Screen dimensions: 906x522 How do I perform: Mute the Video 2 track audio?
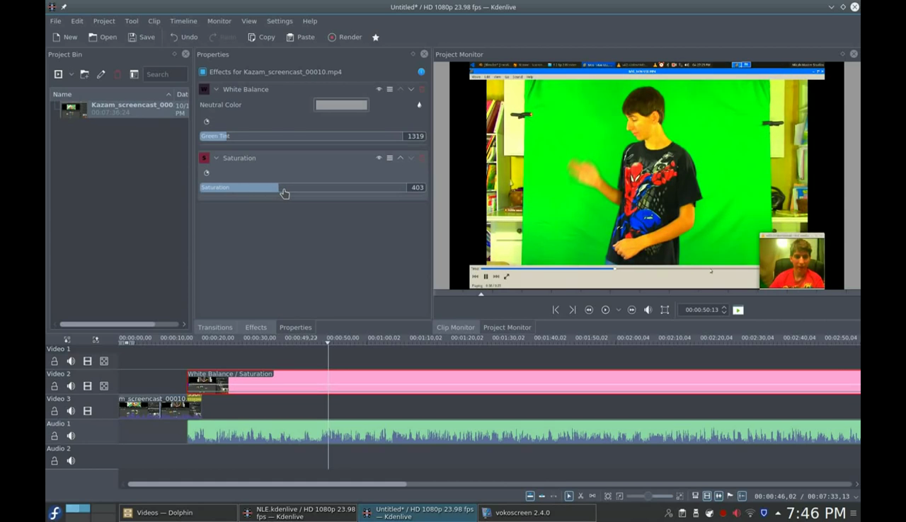click(x=71, y=386)
